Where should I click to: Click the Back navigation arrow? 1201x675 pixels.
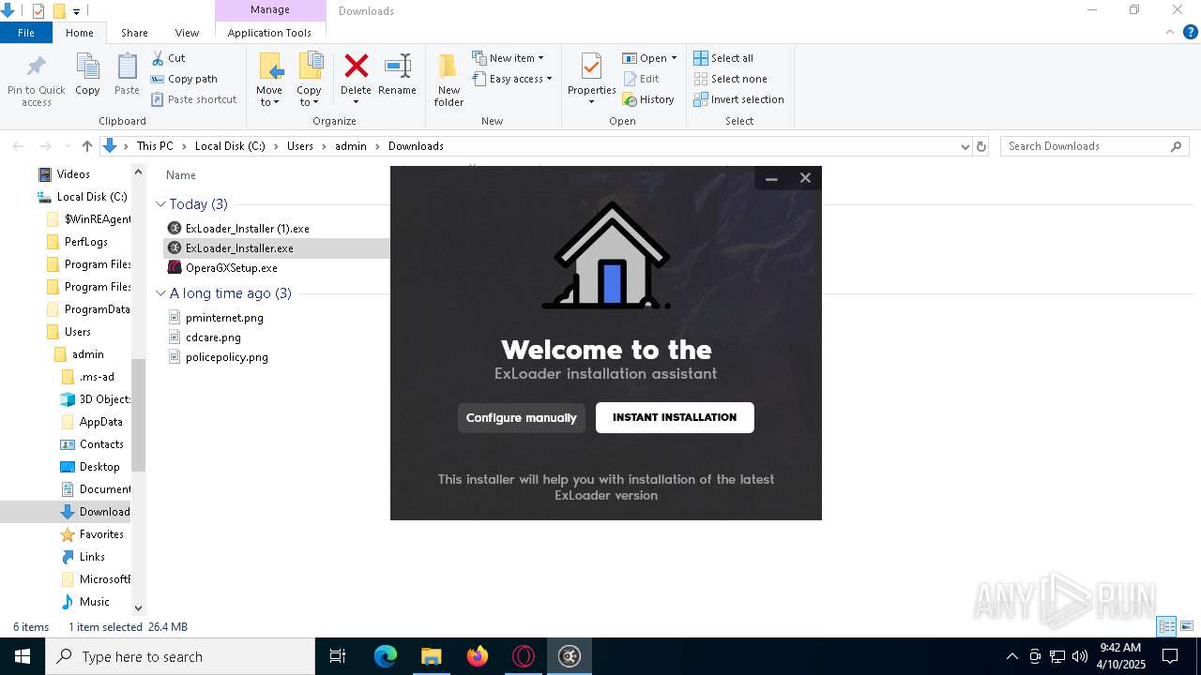(18, 146)
